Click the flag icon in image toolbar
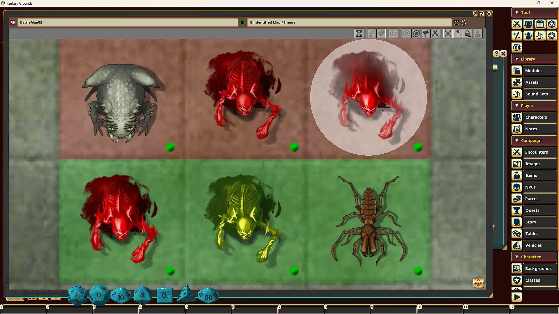 426,34
